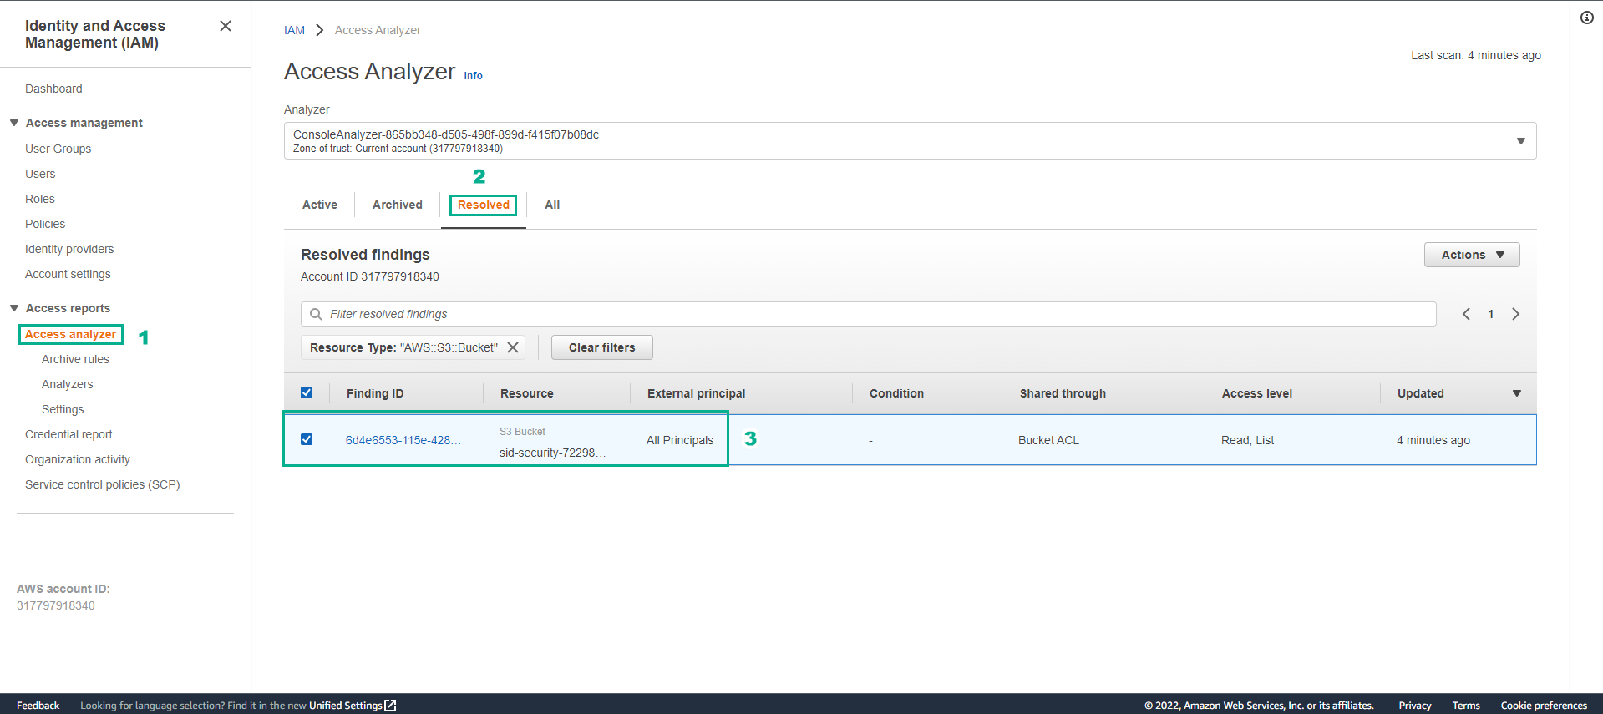
Task: Click the 4 minutes ago updated cell
Action: click(x=1433, y=440)
